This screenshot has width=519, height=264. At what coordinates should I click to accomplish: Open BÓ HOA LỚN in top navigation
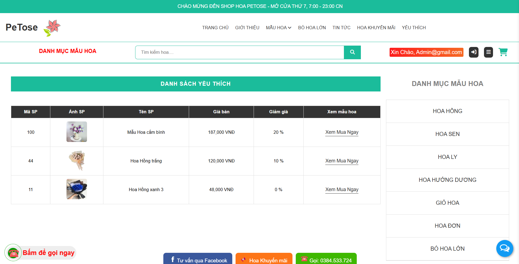[x=312, y=28]
